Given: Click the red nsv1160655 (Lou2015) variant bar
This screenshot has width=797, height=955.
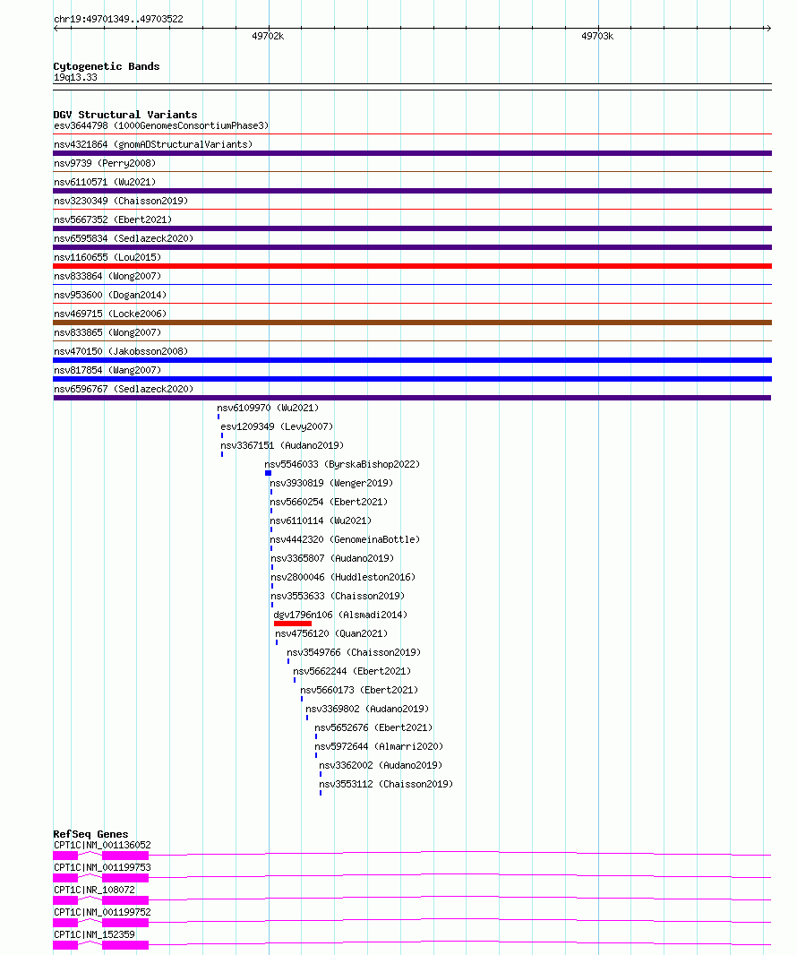Looking at the screenshot, I should coord(412,266).
